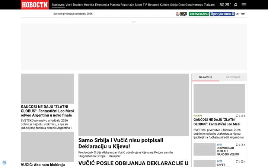Click thumbnail above VUČIĆ: Ako nam blokiraju
268x167 pixels.
[x=47, y=147]
